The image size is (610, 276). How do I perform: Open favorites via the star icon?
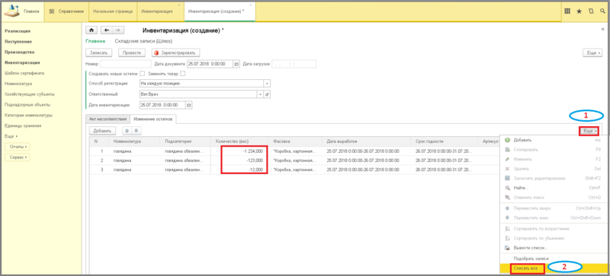click(579, 11)
